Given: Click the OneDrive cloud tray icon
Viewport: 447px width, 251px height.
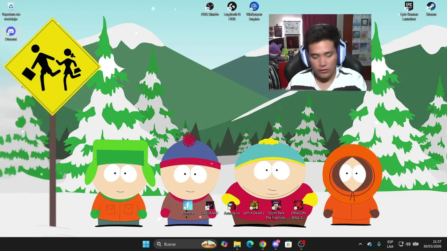Looking at the screenshot, I should click(x=370, y=244).
